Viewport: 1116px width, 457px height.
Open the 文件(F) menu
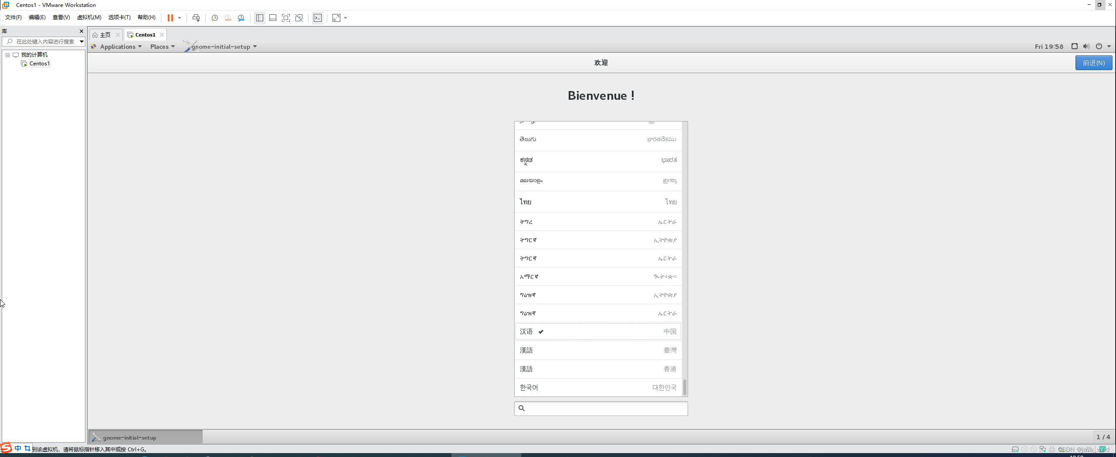point(14,17)
